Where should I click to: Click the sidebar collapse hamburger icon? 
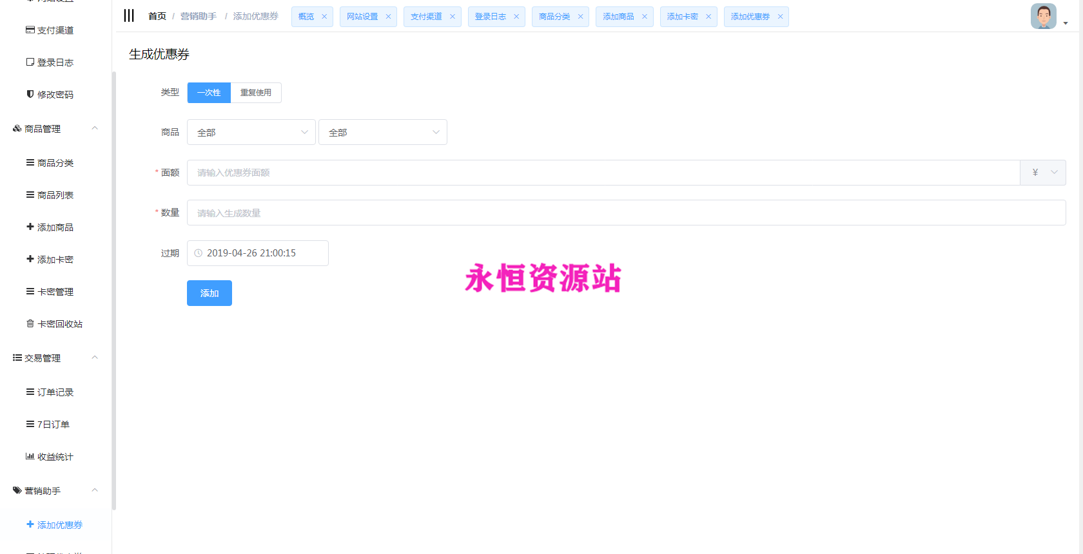click(x=129, y=15)
